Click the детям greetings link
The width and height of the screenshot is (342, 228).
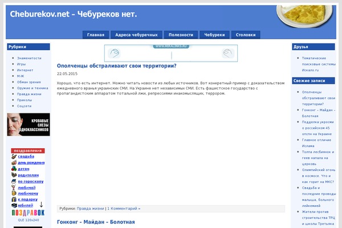[23, 169]
